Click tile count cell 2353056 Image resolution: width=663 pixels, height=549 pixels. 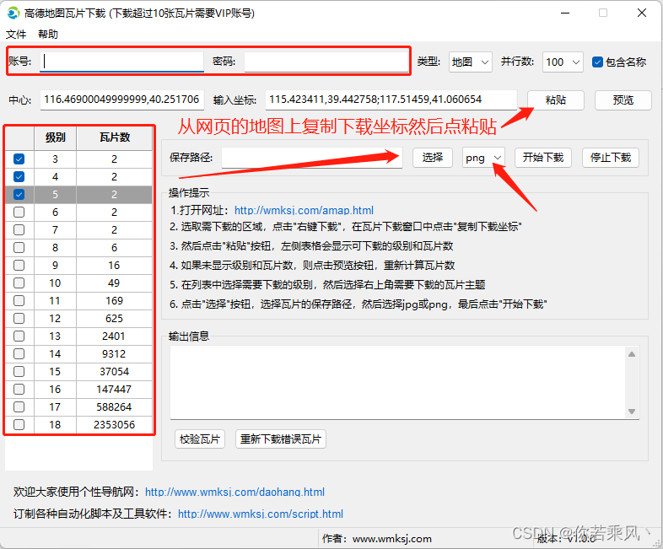(114, 425)
